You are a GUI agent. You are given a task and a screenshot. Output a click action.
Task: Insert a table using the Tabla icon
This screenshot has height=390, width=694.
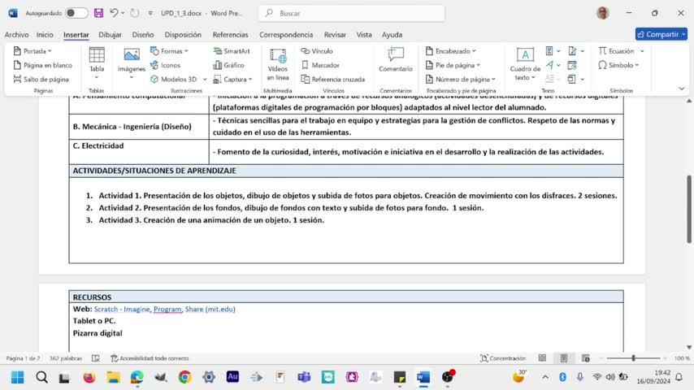(x=97, y=55)
